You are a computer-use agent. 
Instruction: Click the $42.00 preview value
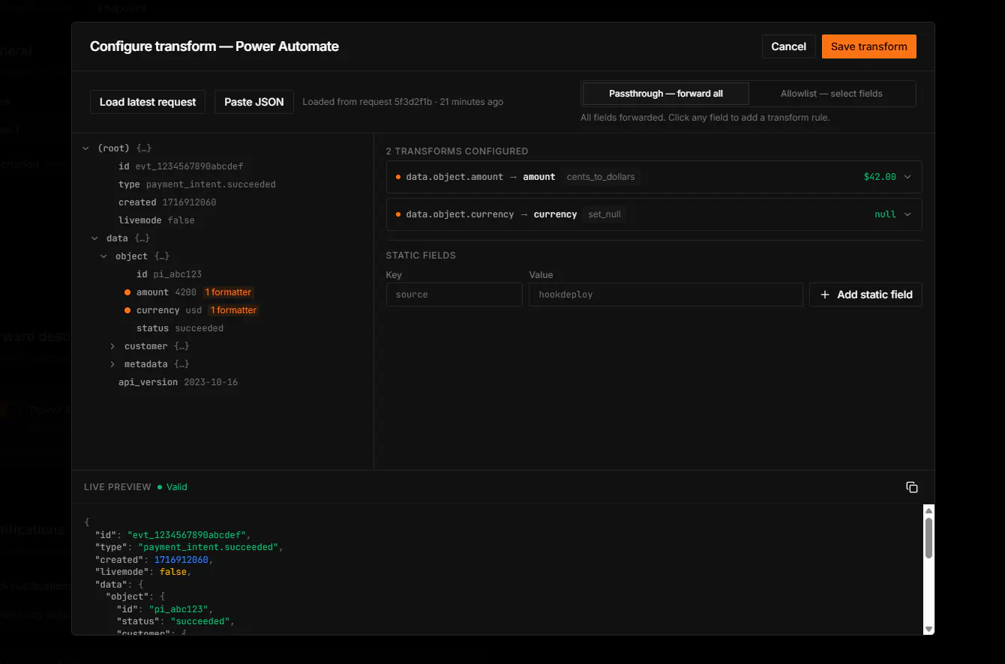[880, 177]
